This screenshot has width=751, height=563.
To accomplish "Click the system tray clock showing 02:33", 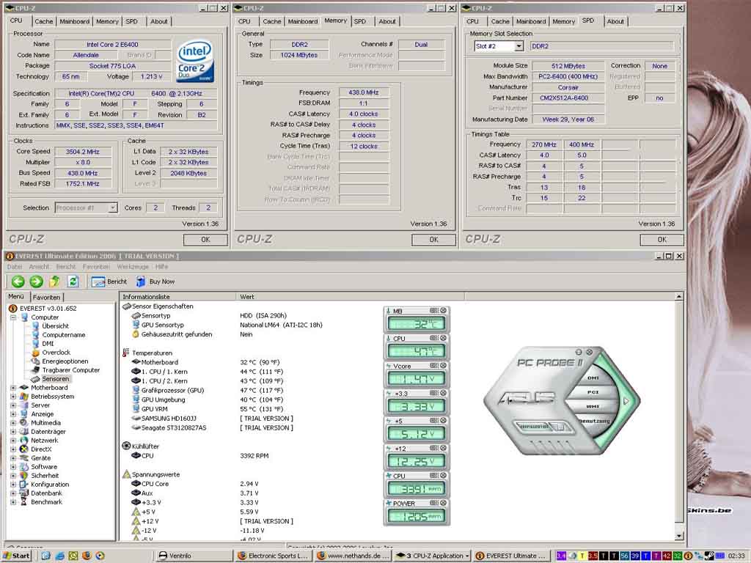I will (x=736, y=556).
